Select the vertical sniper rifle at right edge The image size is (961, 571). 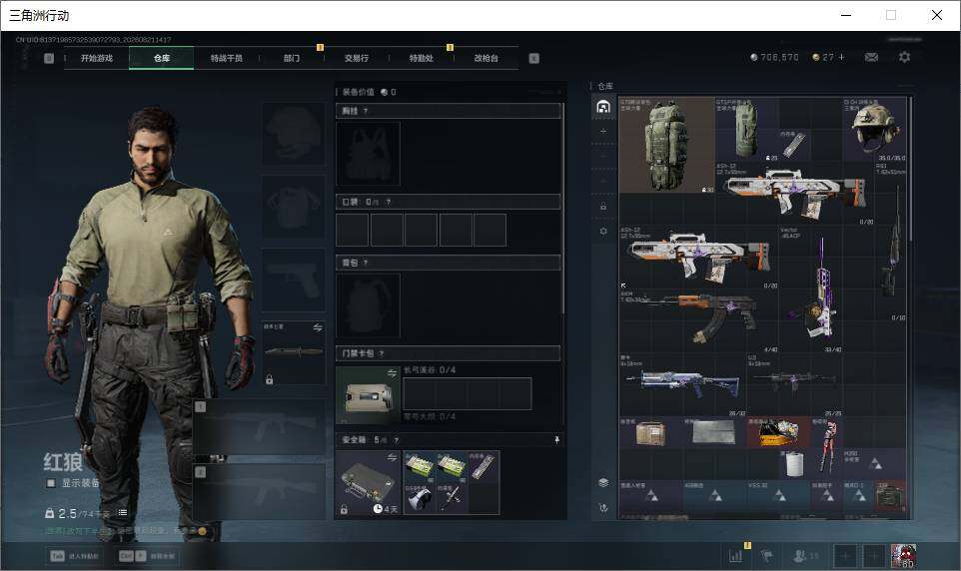coord(891,242)
